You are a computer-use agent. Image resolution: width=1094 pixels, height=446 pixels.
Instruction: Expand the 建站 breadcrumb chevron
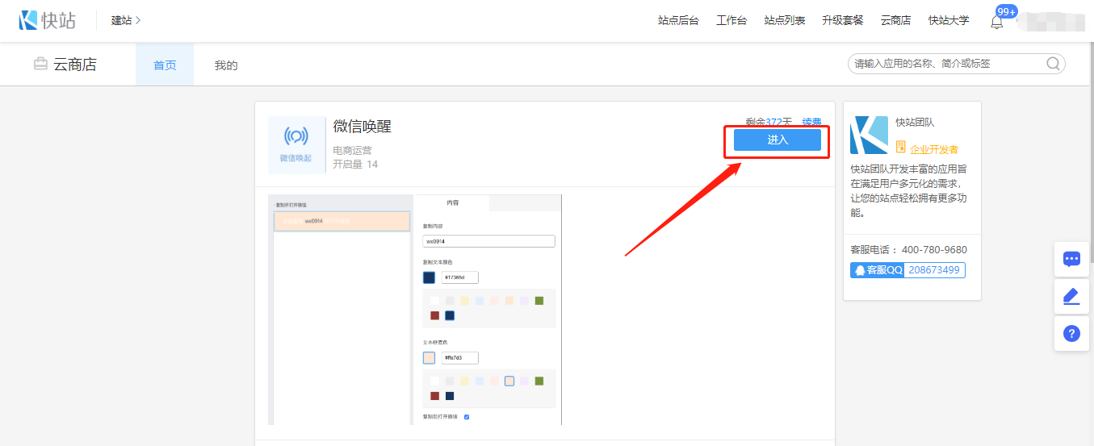pyautogui.click(x=138, y=20)
